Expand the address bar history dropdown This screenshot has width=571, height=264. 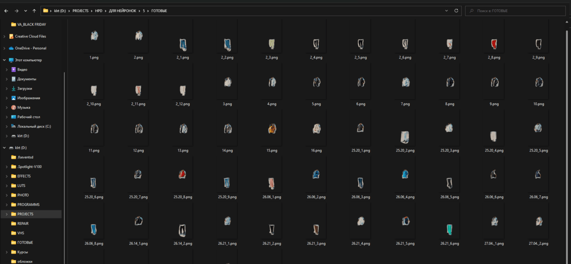[447, 11]
